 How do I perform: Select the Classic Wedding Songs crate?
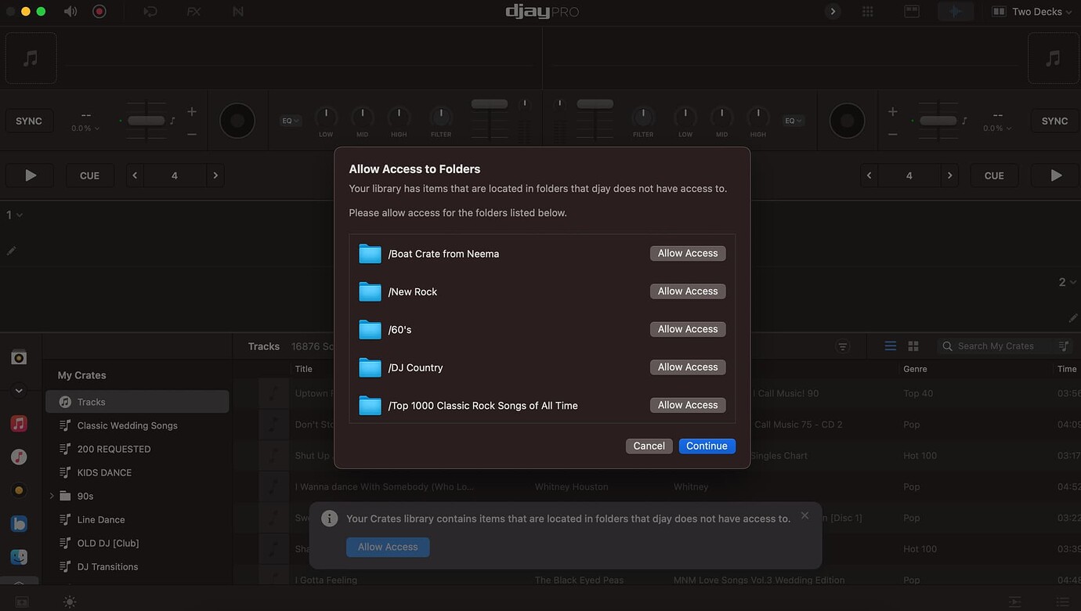128,425
